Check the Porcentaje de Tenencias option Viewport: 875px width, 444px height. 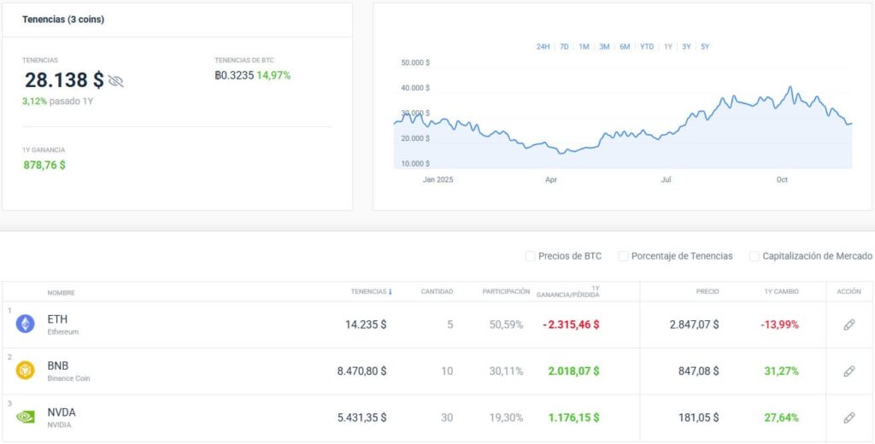click(x=623, y=256)
